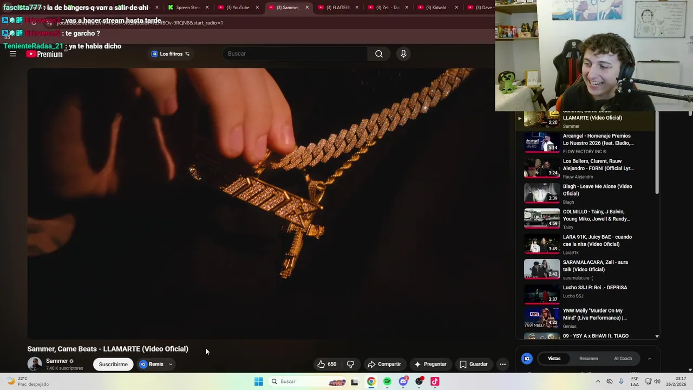Screen dimensions: 693x390
Task: Open Google Chrome from taskbar
Action: coord(371,381)
